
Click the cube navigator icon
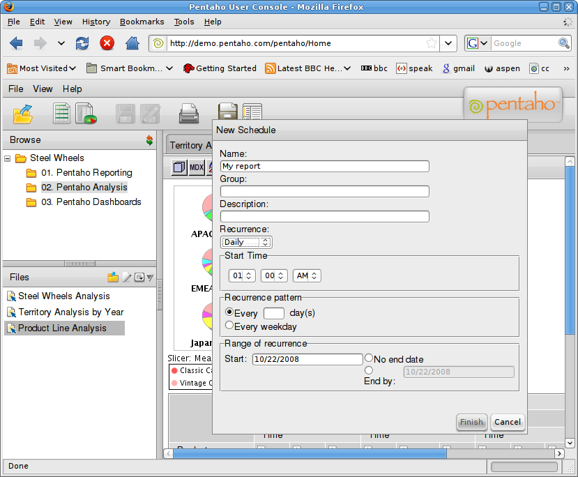click(x=179, y=167)
